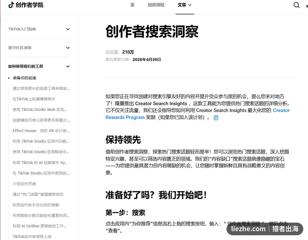Click the 第一步：搜索 subheading

(126, 213)
